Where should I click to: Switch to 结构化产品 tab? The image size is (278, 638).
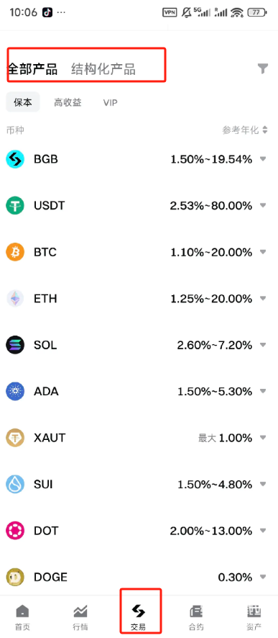click(103, 68)
